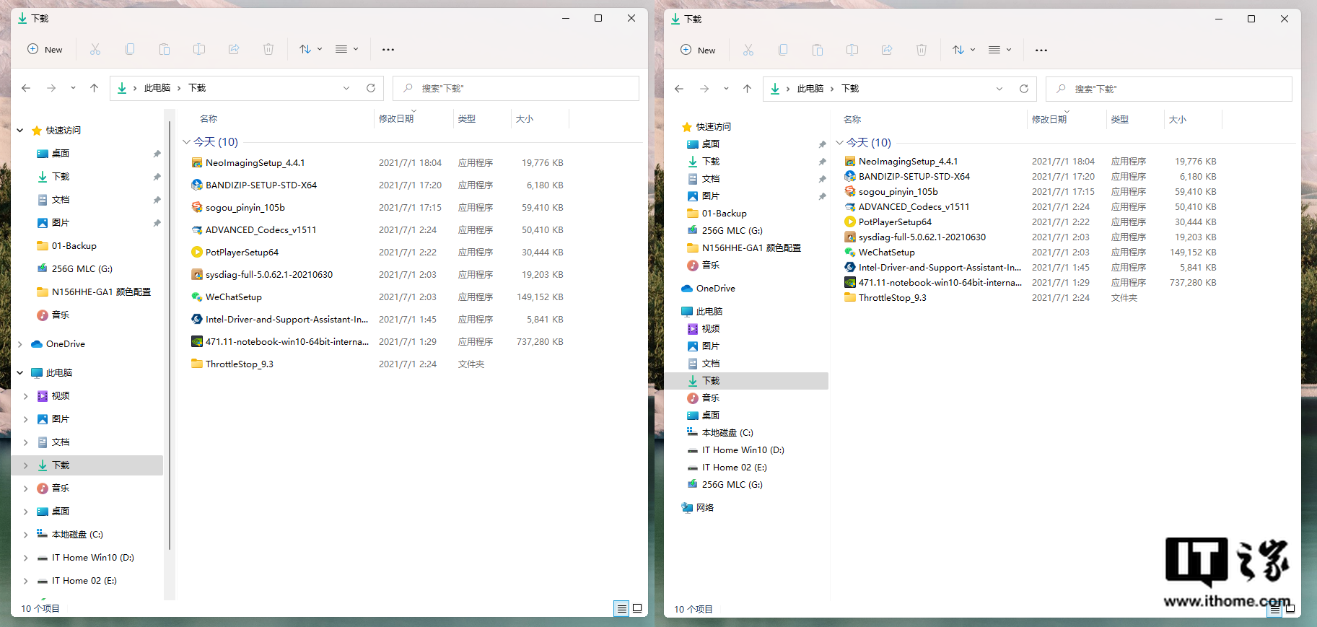The image size is (1317, 627).
Task: Expand the OneDrive tree node in left window
Action: [20, 344]
